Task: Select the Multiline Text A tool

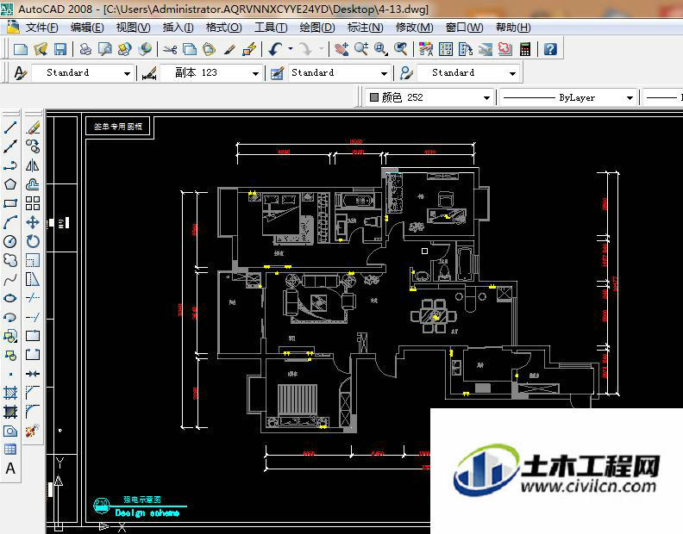Action: (x=10, y=469)
